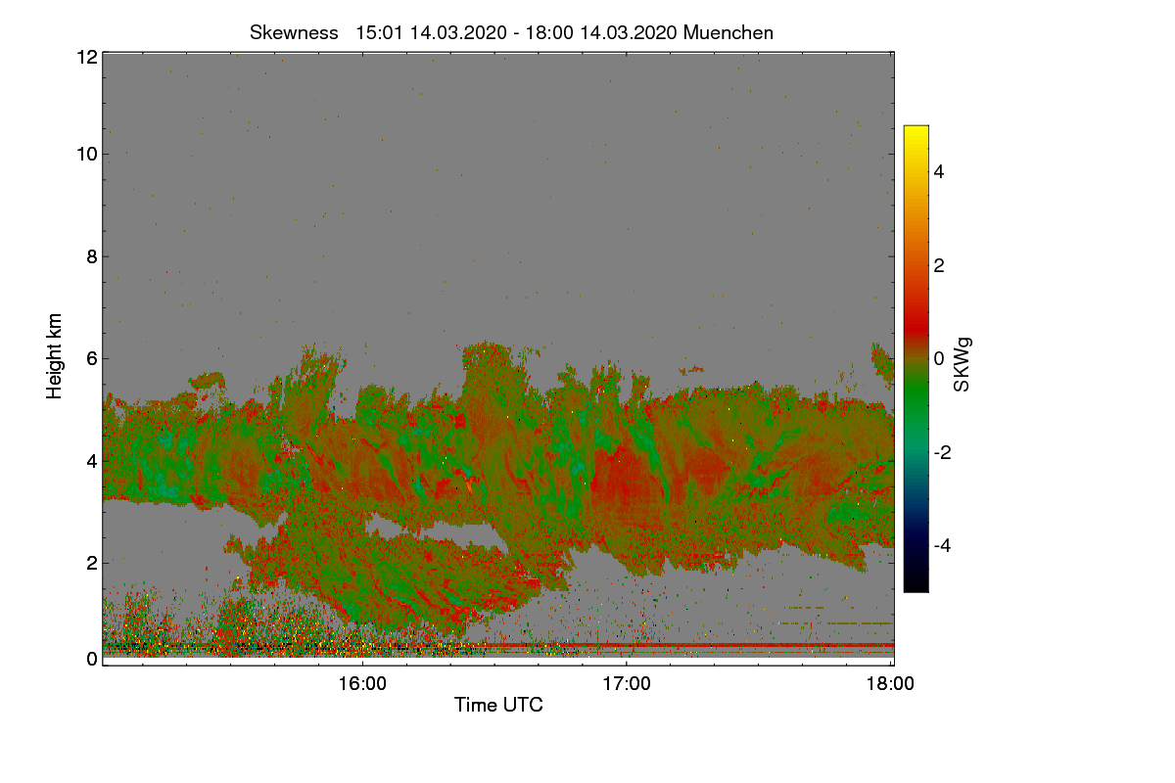Click the 17:00 time tick label
This screenshot has width=1175, height=783.
point(627,684)
